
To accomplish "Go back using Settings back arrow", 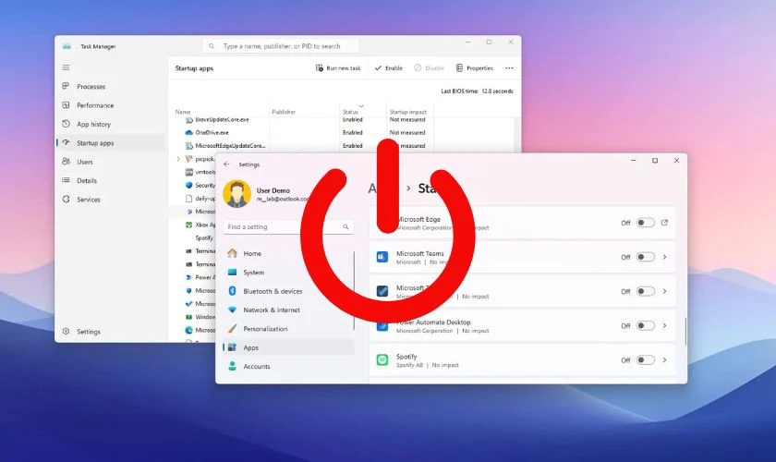I will 226,164.
